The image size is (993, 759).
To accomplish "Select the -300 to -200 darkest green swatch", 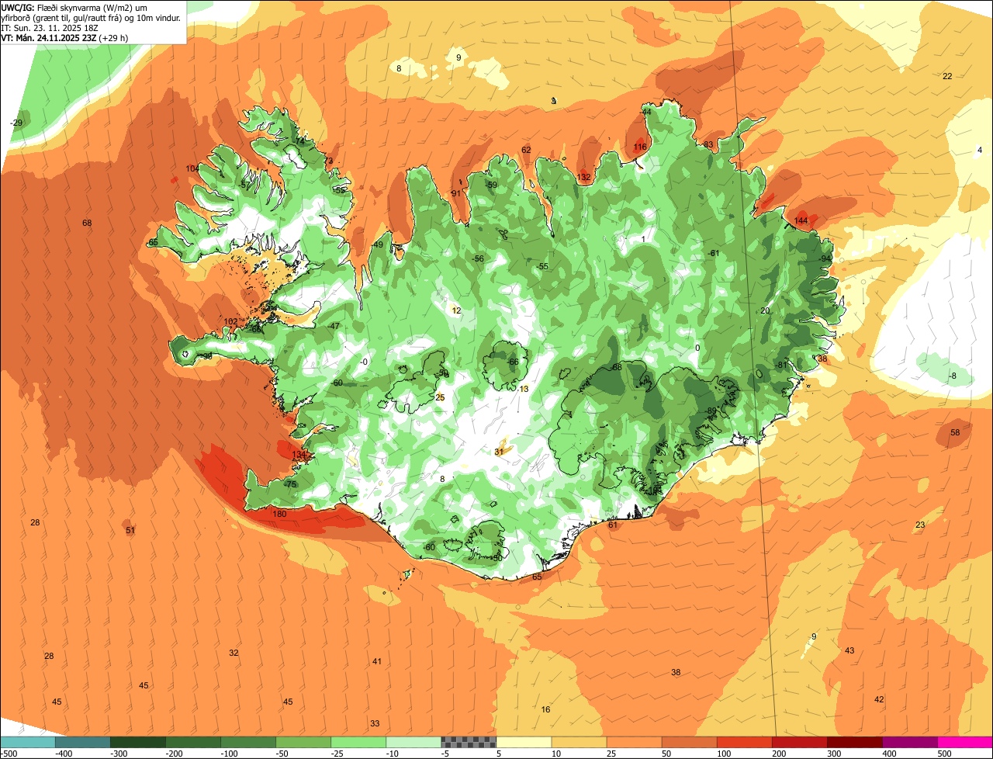I will (138, 742).
